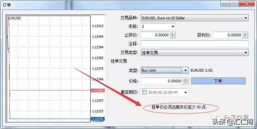The image size is (257, 129).
Task: Maximize the 订单 window
Action: click(x=234, y=3)
